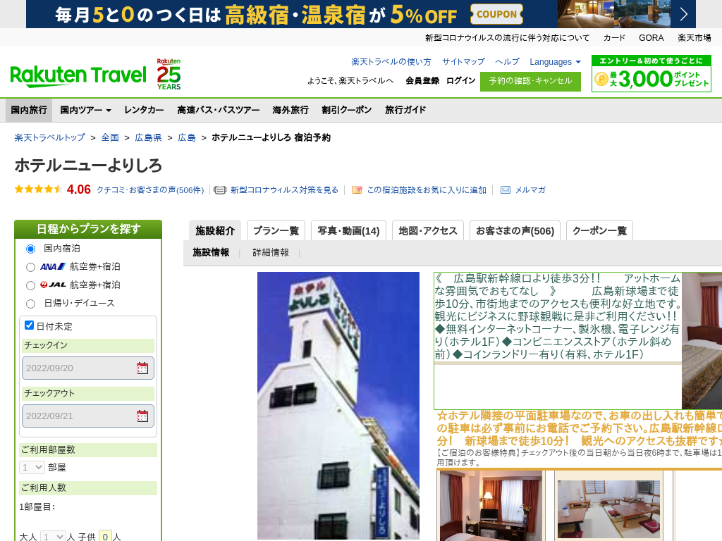Viewport: 722px width, 541px height.
Task: Click the COUPON badge in top banner
Action: (x=496, y=14)
